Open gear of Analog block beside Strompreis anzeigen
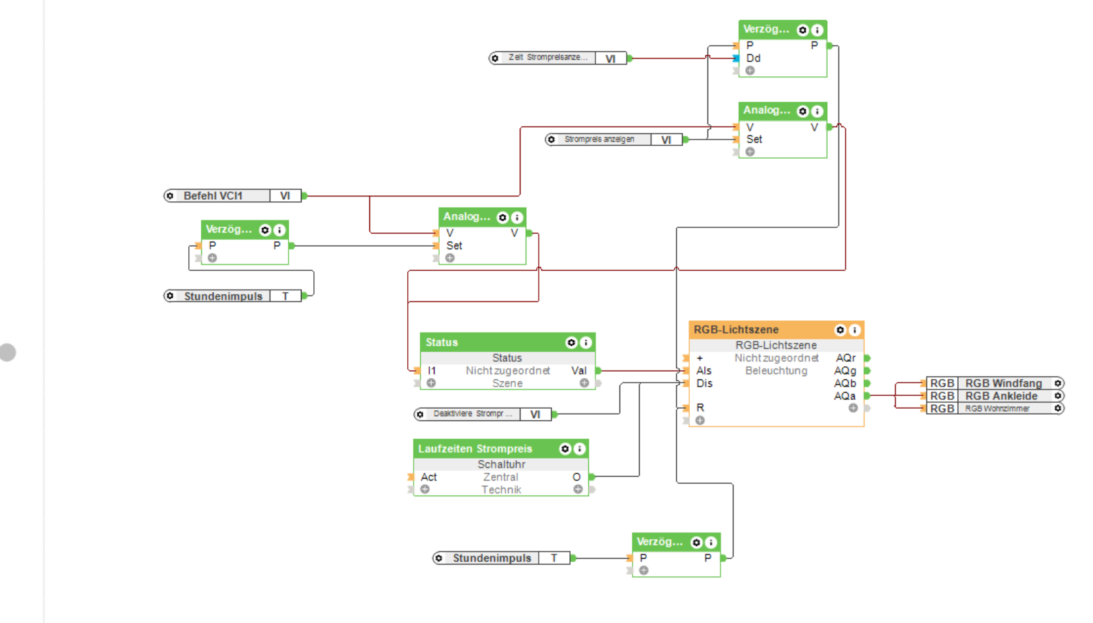 click(x=802, y=111)
